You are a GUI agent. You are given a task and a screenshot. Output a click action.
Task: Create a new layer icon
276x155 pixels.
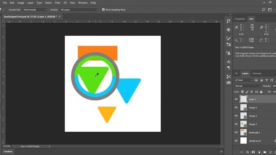pos(270,152)
